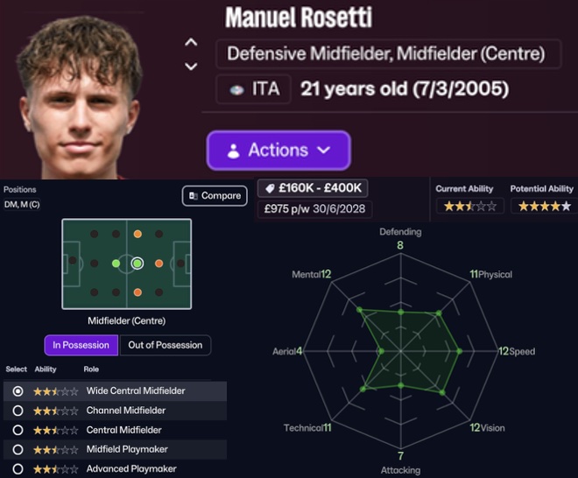Image resolution: width=578 pixels, height=478 pixels.
Task: Select the Wide Central Midfielder role radio
Action: 18,391
